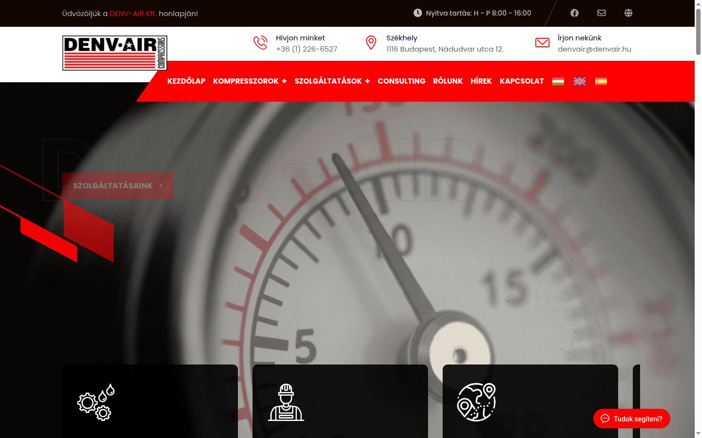
Task: Click the clock icon beside opening hours
Action: pyautogui.click(x=418, y=13)
